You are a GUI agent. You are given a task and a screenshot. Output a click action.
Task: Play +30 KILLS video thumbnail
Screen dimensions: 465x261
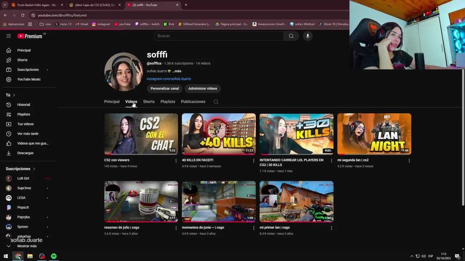point(296,134)
